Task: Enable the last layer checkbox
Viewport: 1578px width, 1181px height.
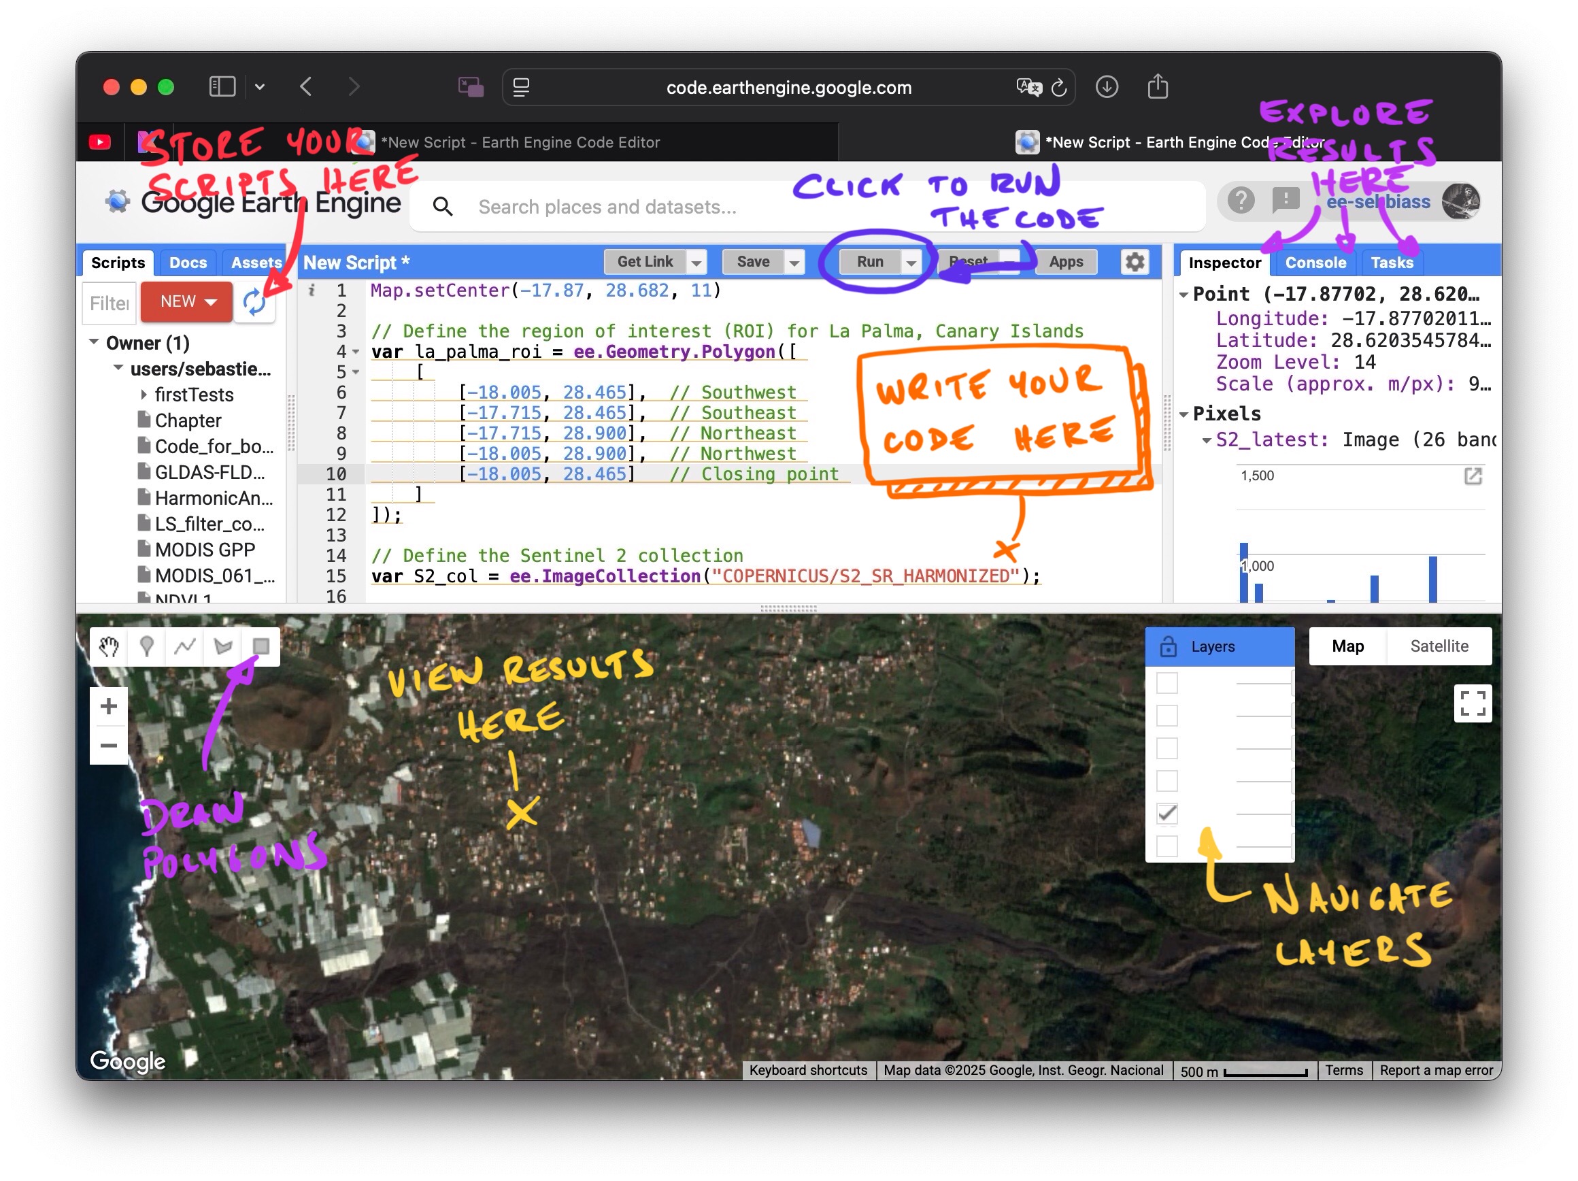Action: click(1167, 846)
